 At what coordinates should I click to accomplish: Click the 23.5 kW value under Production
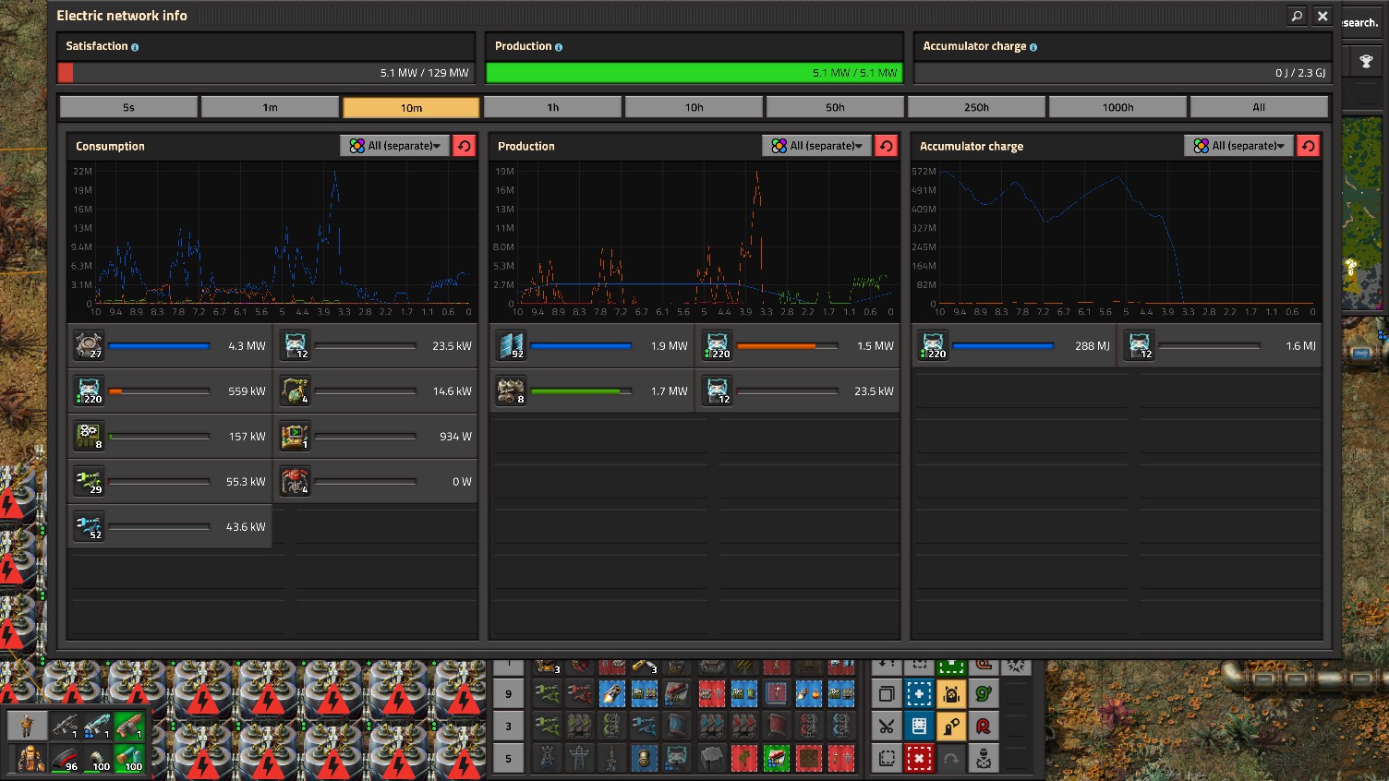pyautogui.click(x=874, y=391)
